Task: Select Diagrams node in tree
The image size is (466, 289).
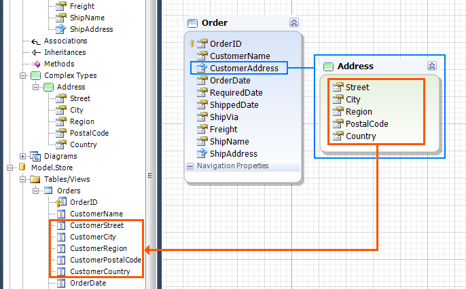Action: [x=60, y=156]
